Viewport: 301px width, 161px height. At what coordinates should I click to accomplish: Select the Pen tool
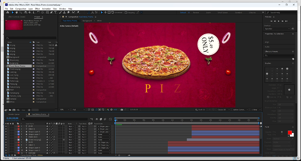coord(52,12)
